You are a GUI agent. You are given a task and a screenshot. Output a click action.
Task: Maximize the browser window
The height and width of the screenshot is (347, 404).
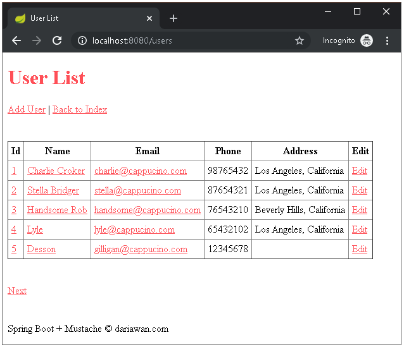(357, 11)
